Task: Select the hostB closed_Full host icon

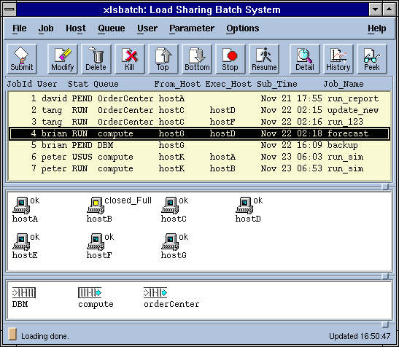Action: [x=96, y=206]
